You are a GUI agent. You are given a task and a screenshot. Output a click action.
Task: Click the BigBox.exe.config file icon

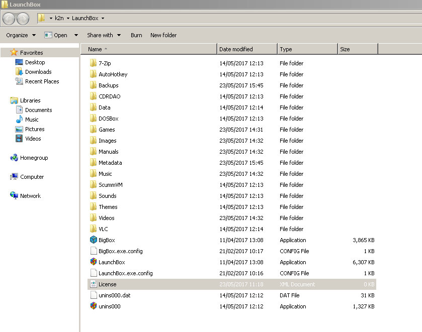(x=94, y=251)
